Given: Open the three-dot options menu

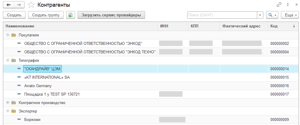Looking at the screenshot, I should point(288,5).
